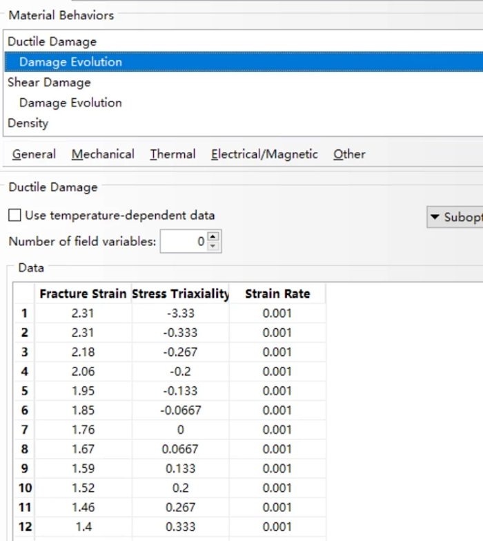483x541 pixels.
Task: Increase number of field variables with up arrow
Action: [213, 236]
